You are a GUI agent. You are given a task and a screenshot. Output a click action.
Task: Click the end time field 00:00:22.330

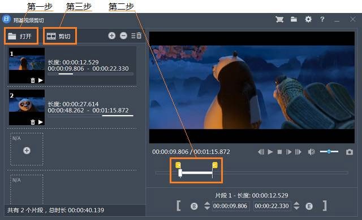pyautogui.click(x=271, y=206)
